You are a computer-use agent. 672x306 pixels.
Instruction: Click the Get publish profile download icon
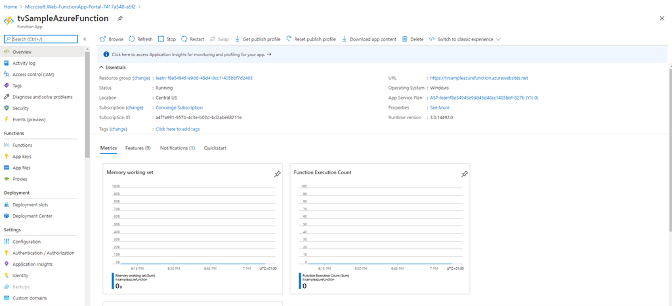tap(238, 39)
